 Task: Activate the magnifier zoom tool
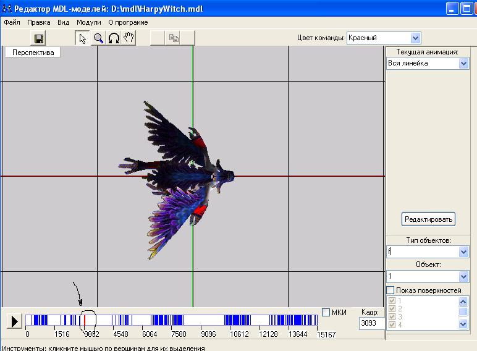tap(98, 38)
